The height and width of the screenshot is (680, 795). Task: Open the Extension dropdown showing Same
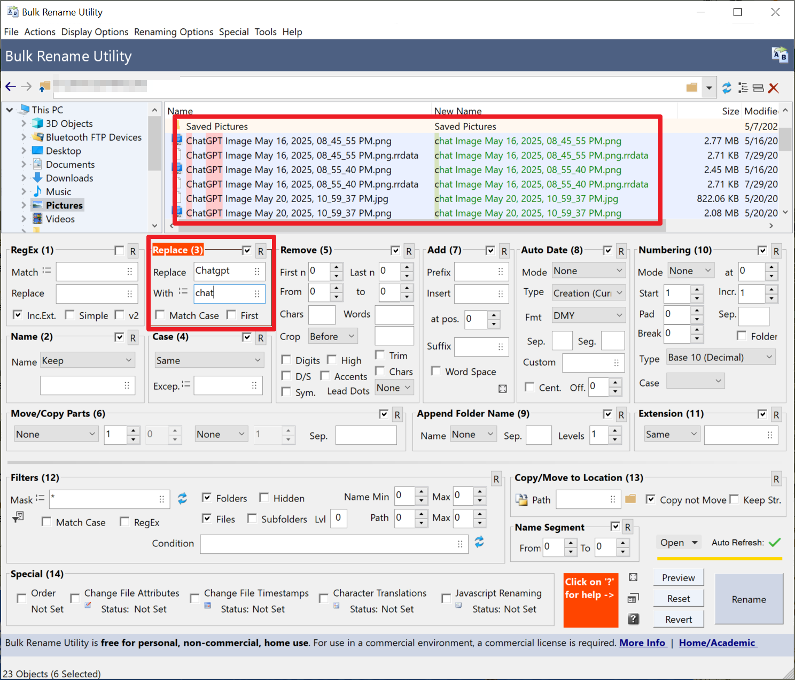(x=672, y=434)
